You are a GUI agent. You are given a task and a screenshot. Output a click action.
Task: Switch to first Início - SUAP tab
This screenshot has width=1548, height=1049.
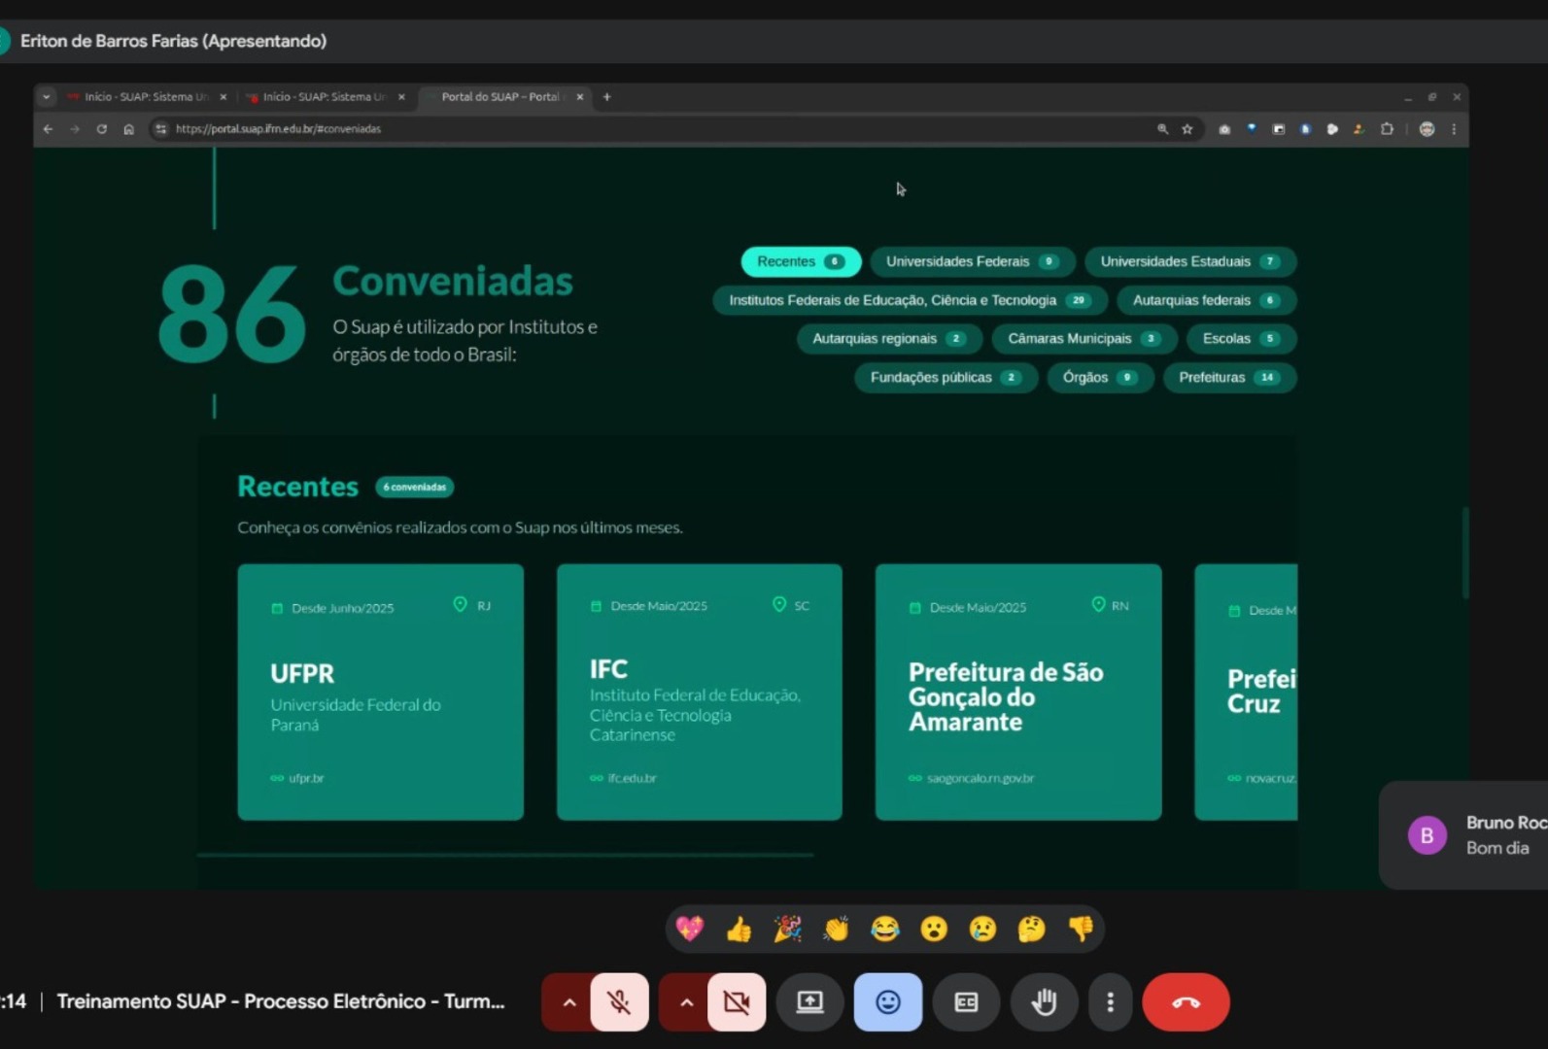pyautogui.click(x=146, y=97)
